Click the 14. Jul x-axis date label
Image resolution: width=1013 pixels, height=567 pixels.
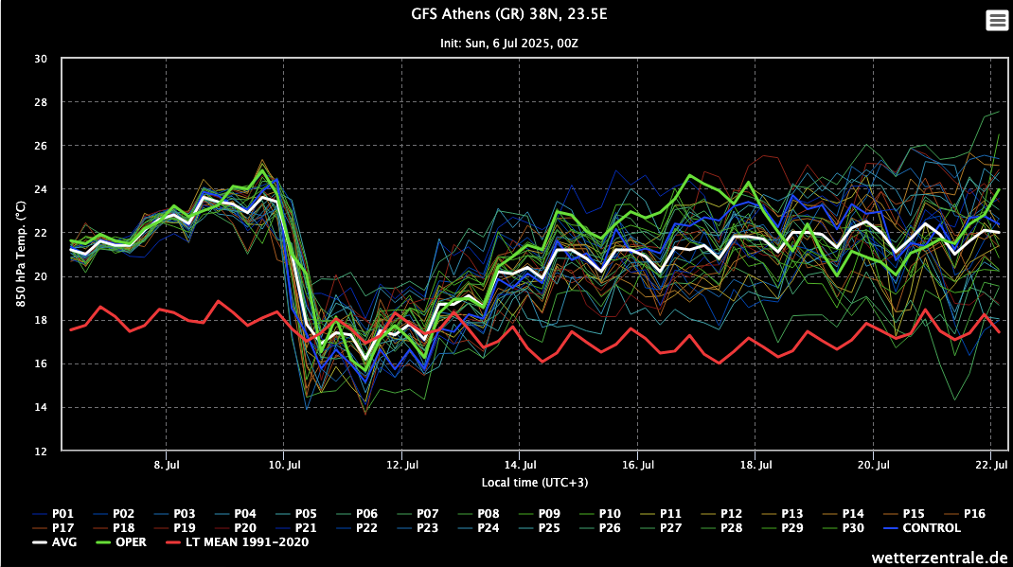pos(521,466)
